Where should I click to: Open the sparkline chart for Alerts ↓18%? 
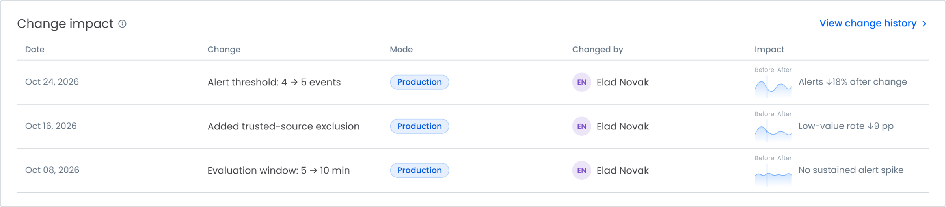click(x=773, y=87)
